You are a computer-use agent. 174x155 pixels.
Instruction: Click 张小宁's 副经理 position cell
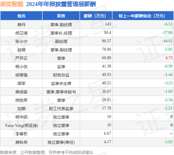61,41
